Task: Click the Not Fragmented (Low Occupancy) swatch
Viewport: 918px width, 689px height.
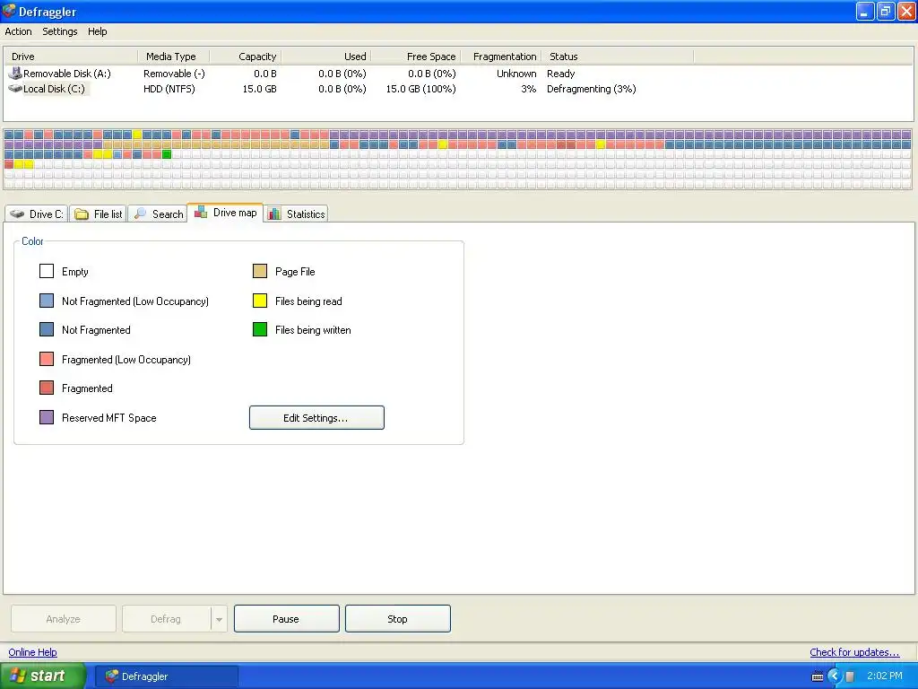Action: point(47,301)
